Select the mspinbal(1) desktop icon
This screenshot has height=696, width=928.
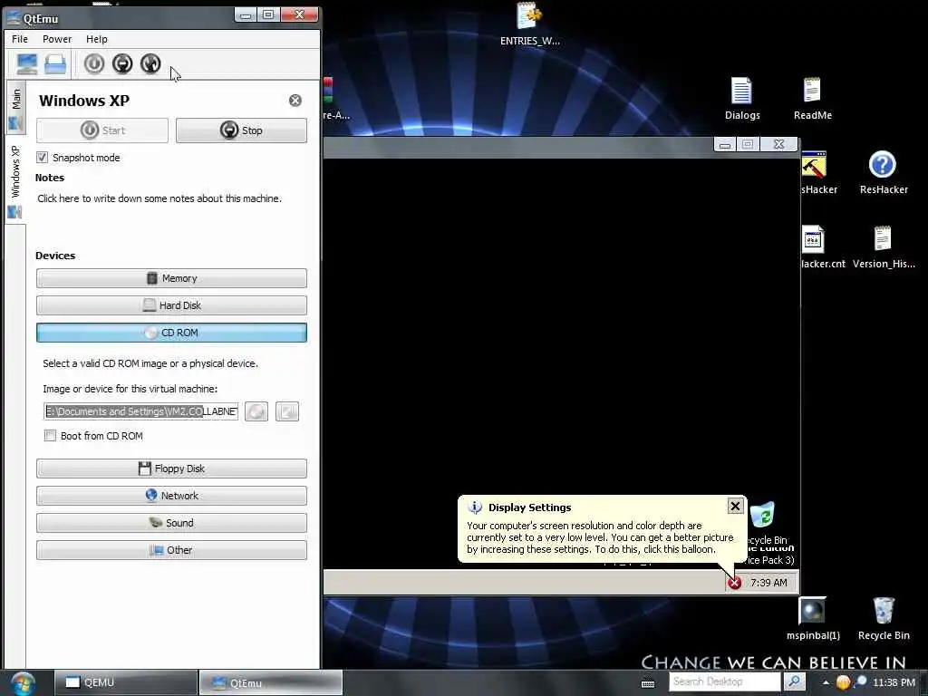(x=813, y=619)
